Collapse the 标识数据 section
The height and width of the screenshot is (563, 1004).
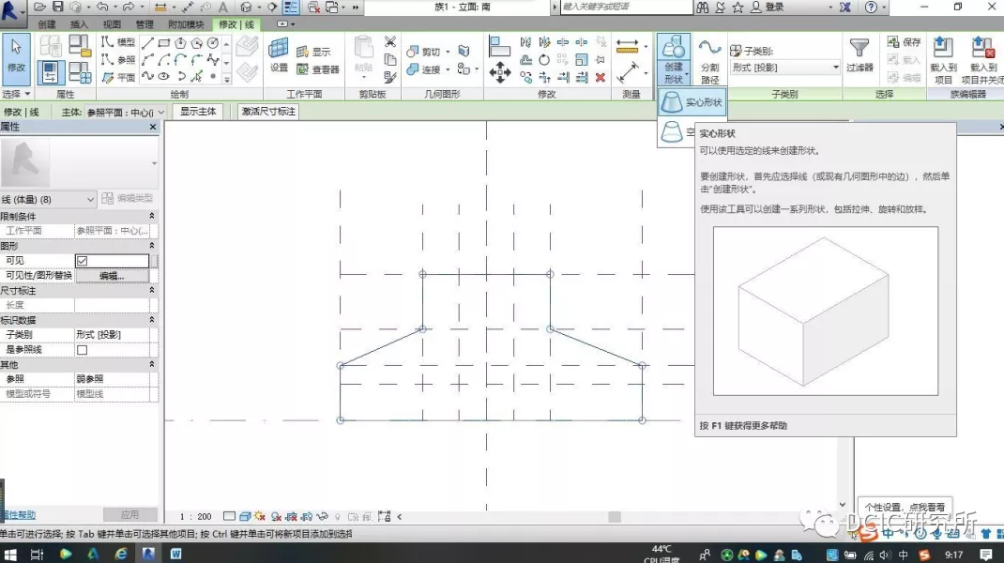point(152,320)
